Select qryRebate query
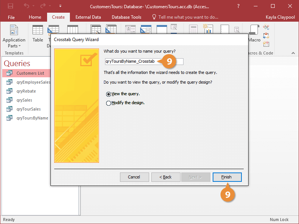This screenshot has width=299, height=224. pyautogui.click(x=26, y=91)
